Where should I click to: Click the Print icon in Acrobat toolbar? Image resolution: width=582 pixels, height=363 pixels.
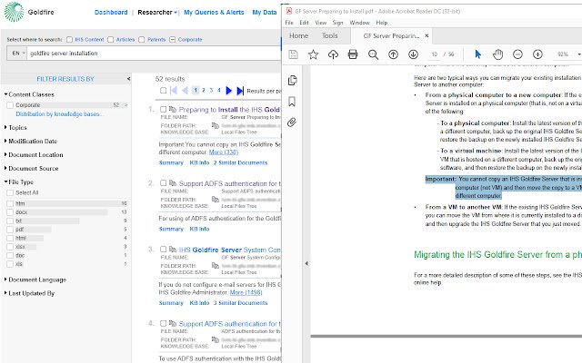[x=353, y=54]
